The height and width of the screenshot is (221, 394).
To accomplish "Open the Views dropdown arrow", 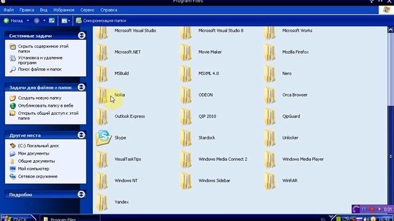I will 69,21.
